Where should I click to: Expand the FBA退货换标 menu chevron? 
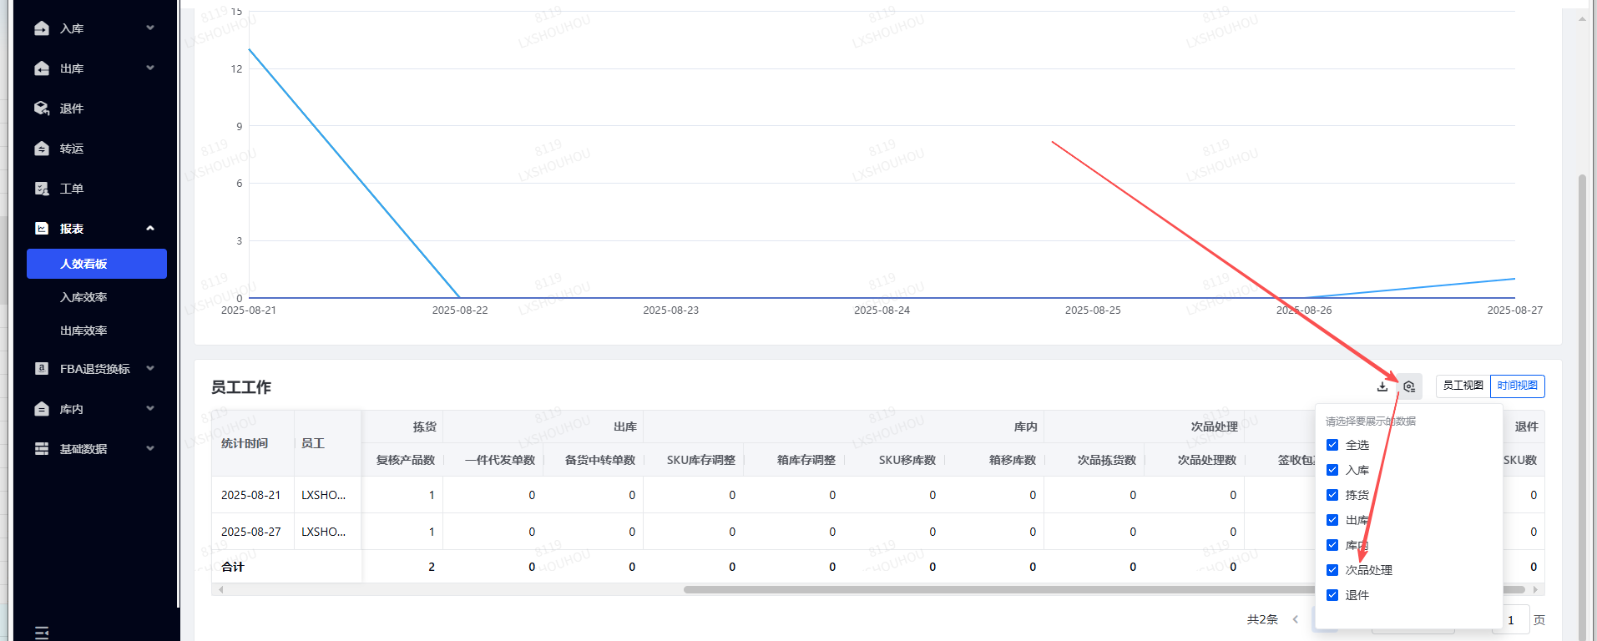point(150,368)
